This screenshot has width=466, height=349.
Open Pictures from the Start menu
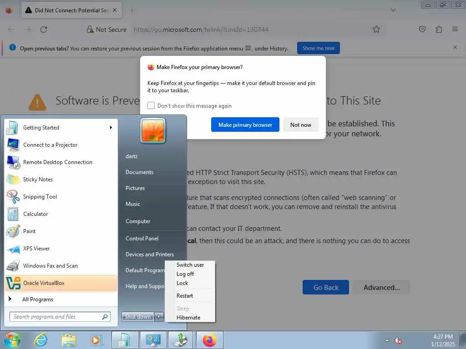(x=135, y=188)
